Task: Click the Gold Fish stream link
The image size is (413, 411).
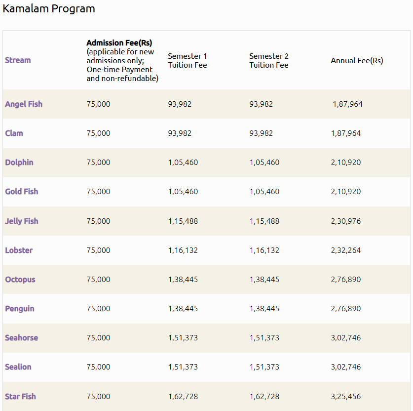Action: click(21, 192)
